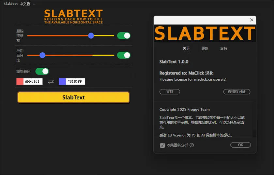274x175 pixels.
Task: Click the 支持 support button
Action: [x=170, y=92]
